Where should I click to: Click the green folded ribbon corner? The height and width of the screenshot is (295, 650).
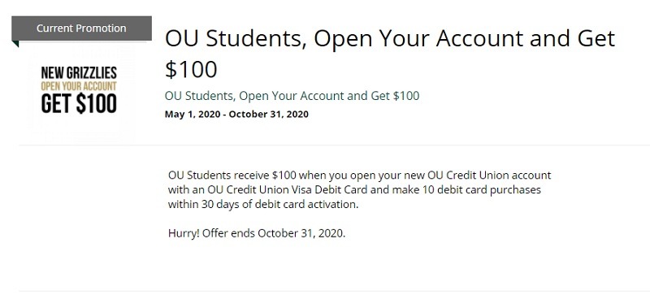(x=15, y=44)
